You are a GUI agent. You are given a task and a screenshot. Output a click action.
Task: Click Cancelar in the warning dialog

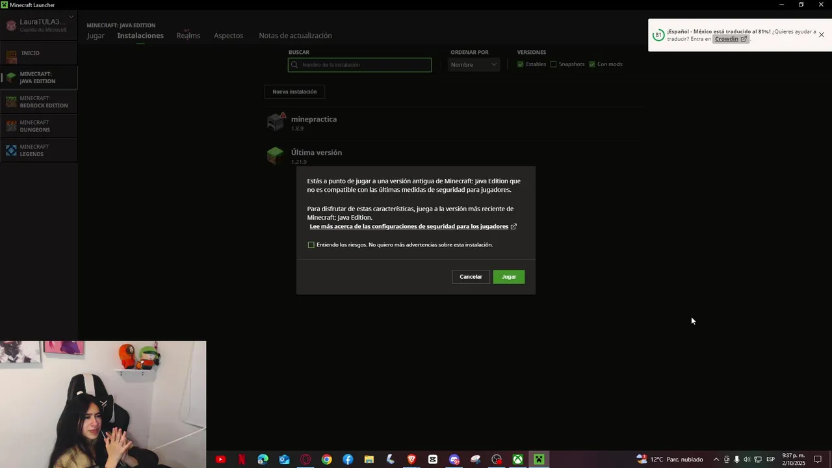[x=471, y=277]
